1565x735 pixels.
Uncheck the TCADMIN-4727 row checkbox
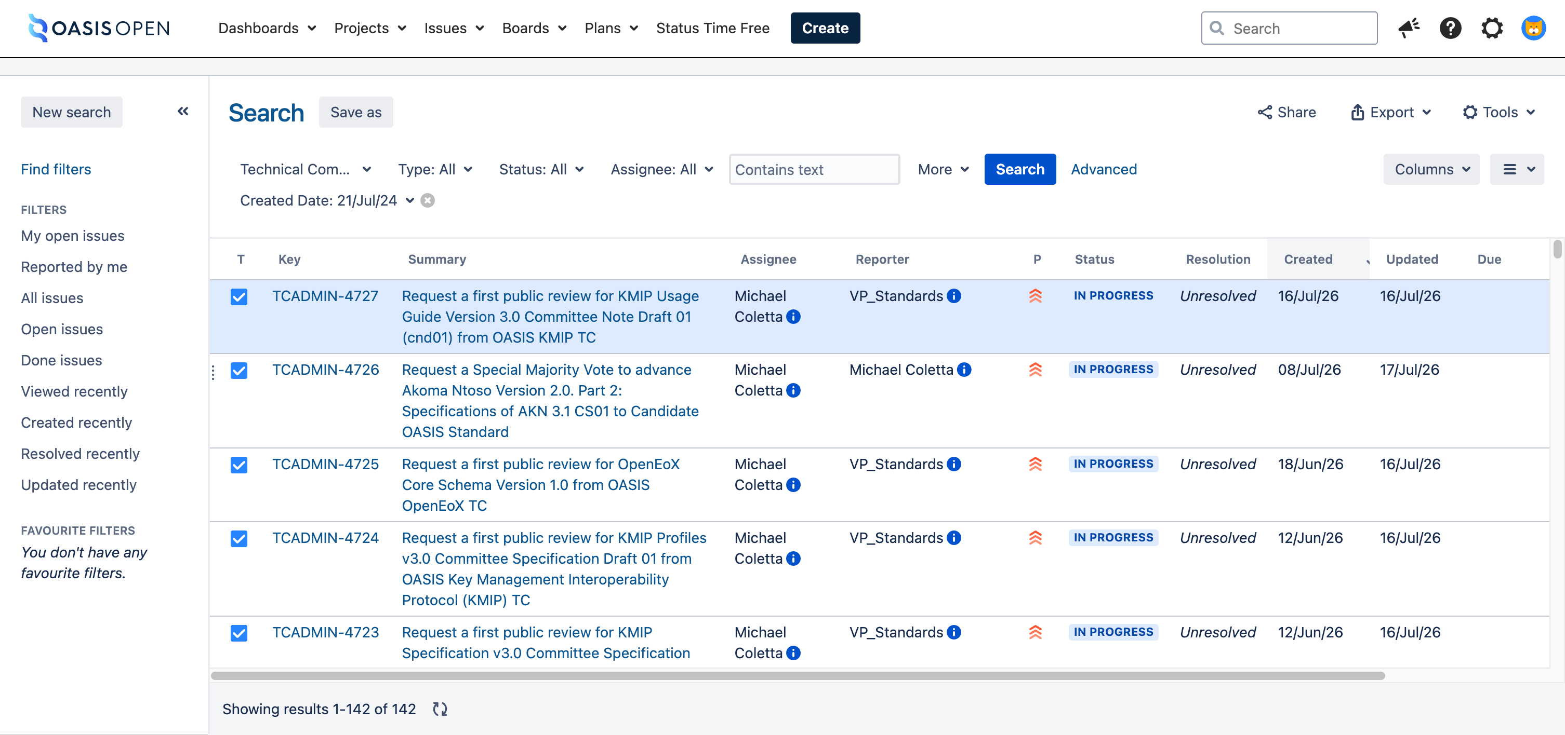click(239, 296)
